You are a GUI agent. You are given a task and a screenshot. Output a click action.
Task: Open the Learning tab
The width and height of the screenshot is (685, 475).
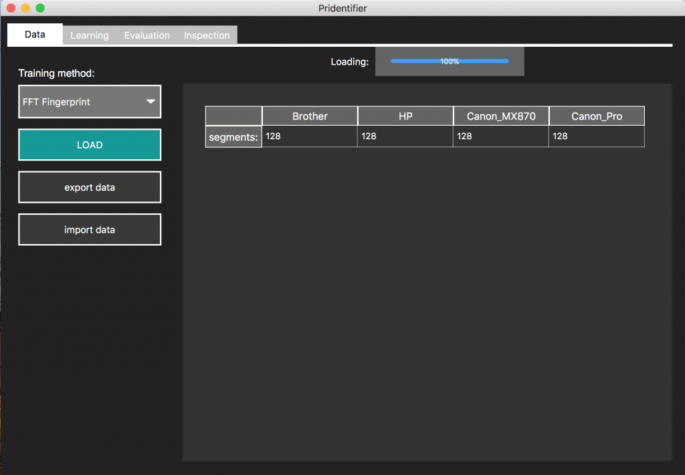(x=90, y=35)
